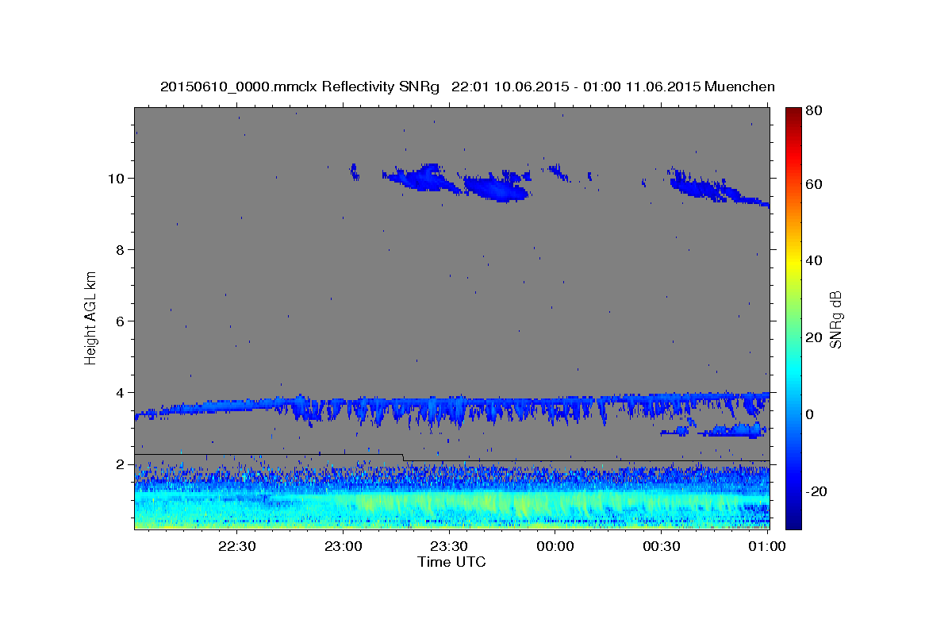
Task: Click the 'SNRg dB' colorbar label
Action: [x=836, y=318]
